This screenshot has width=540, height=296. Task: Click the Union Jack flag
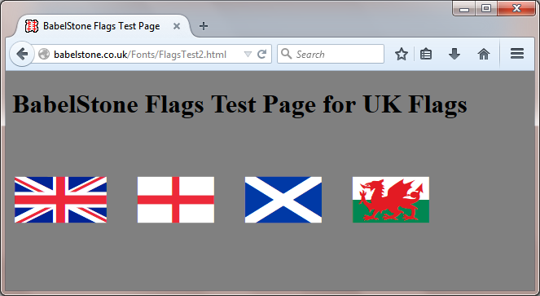[x=60, y=200]
